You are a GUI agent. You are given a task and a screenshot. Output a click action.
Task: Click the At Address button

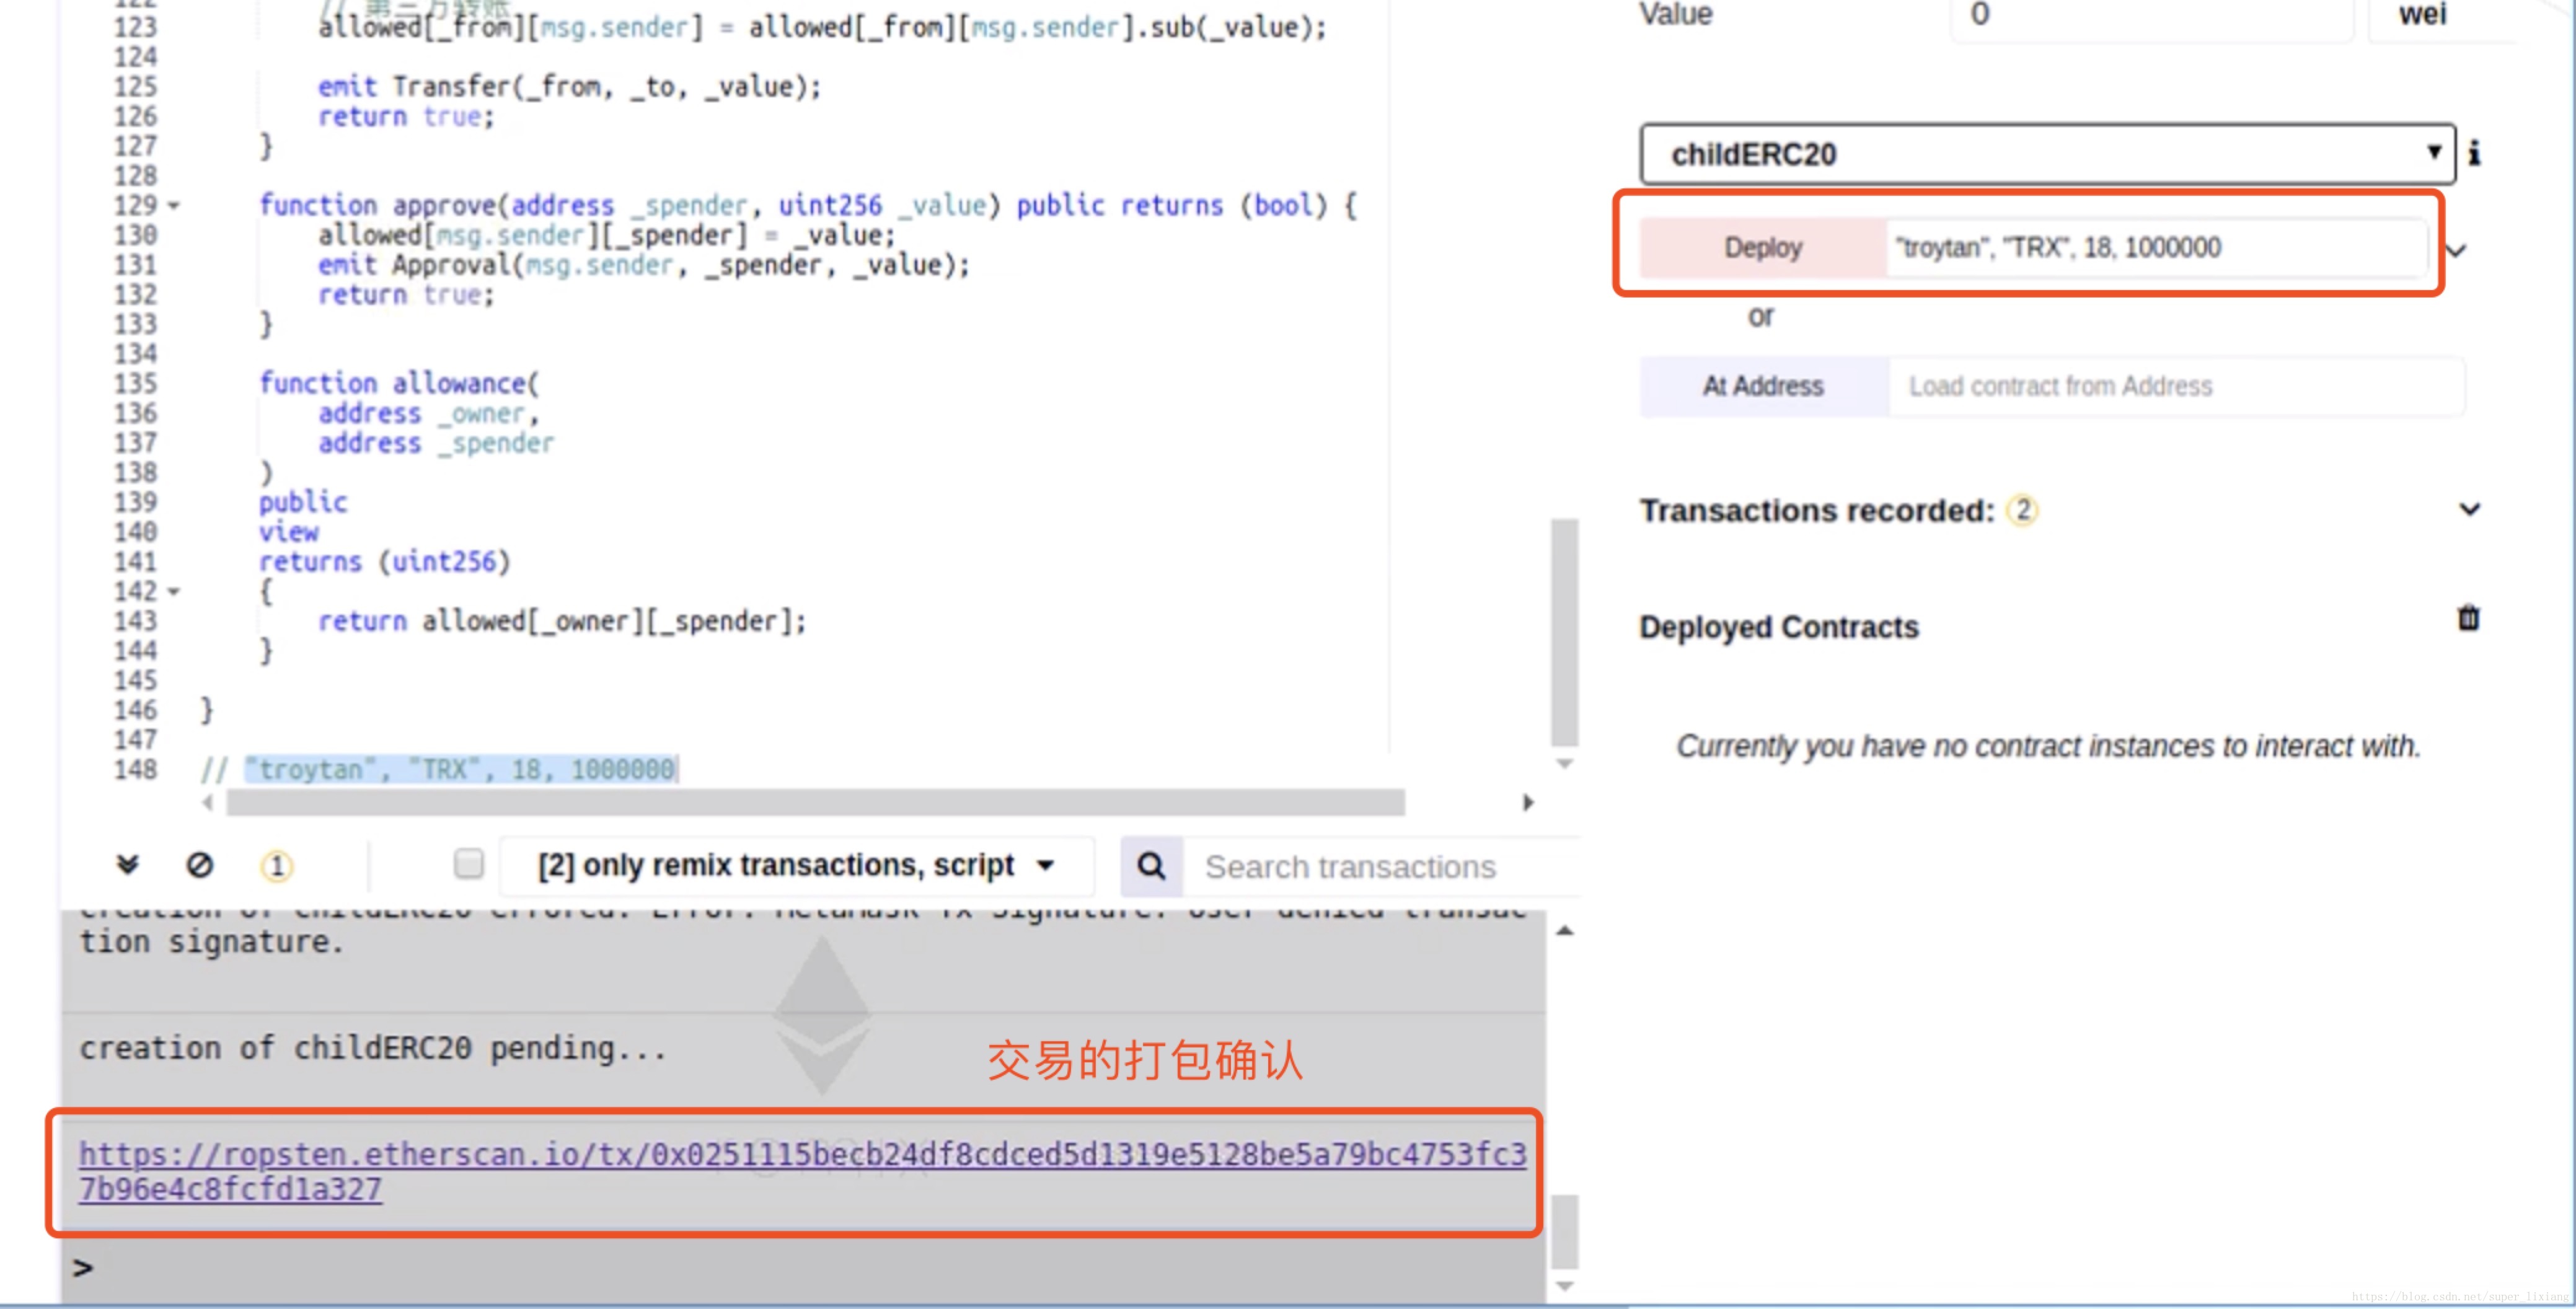coord(1764,386)
